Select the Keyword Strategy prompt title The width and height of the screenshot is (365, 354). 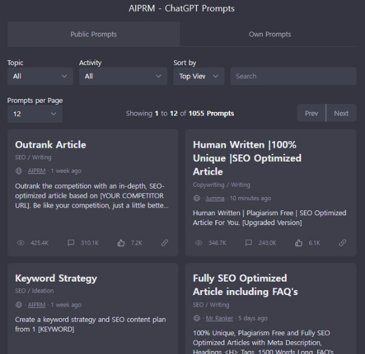[56, 279]
